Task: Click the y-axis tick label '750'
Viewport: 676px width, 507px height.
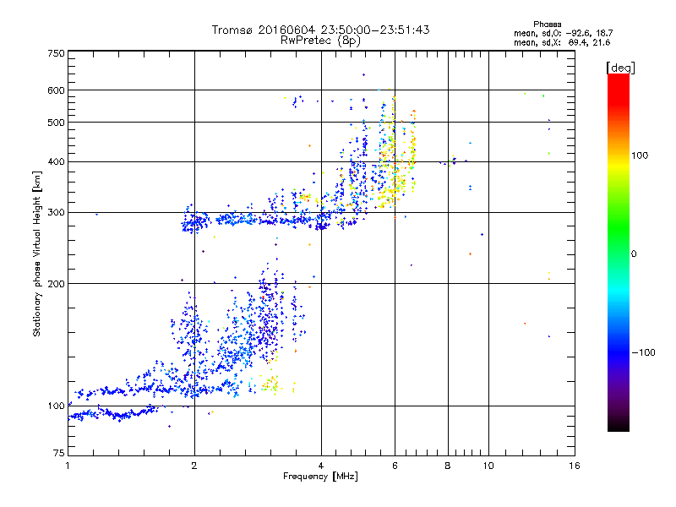Action: [56, 53]
